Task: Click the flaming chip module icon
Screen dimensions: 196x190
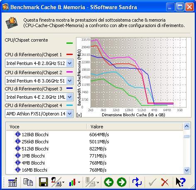Action: 12,22
